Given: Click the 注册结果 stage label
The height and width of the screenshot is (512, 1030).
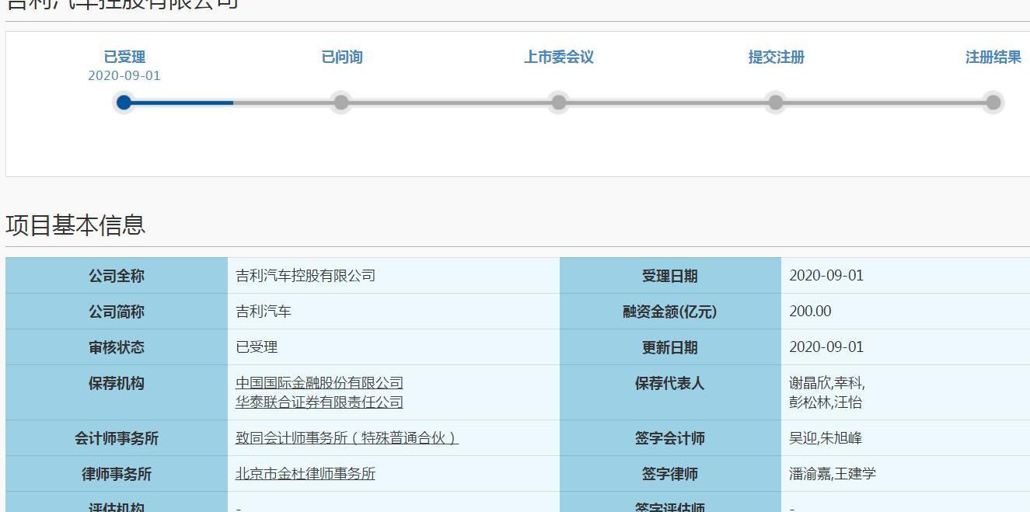Looking at the screenshot, I should [993, 57].
